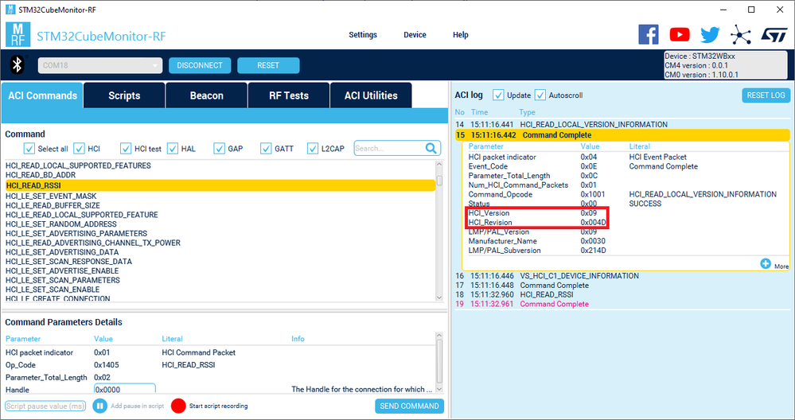Toggle the GAP filter checkbox
The image size is (795, 420).
pos(219,149)
